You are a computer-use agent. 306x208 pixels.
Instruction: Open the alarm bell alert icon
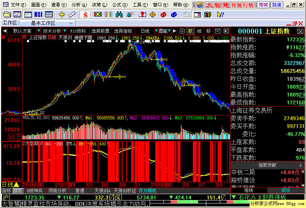pyautogui.click(x=130, y=14)
